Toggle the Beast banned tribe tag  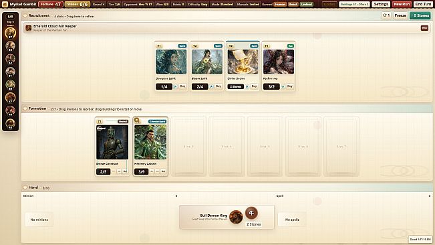pos(293,5)
